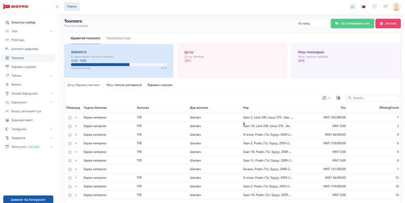Screen dimensions: 405x203
Task: Open Бусад гүйлгээний түүх in sidebar
Action: click(x=28, y=111)
